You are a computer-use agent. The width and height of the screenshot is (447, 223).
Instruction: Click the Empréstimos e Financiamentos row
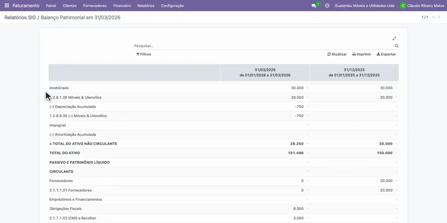pos(223,200)
